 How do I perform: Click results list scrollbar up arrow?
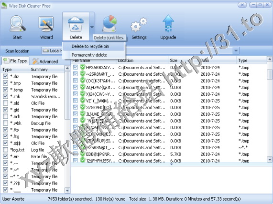point(270,59)
